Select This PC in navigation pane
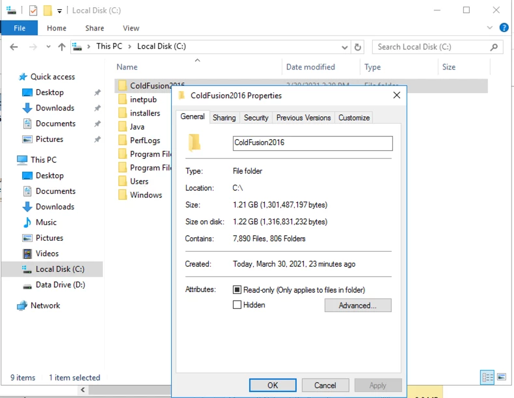This screenshot has width=514, height=398. tap(44, 160)
